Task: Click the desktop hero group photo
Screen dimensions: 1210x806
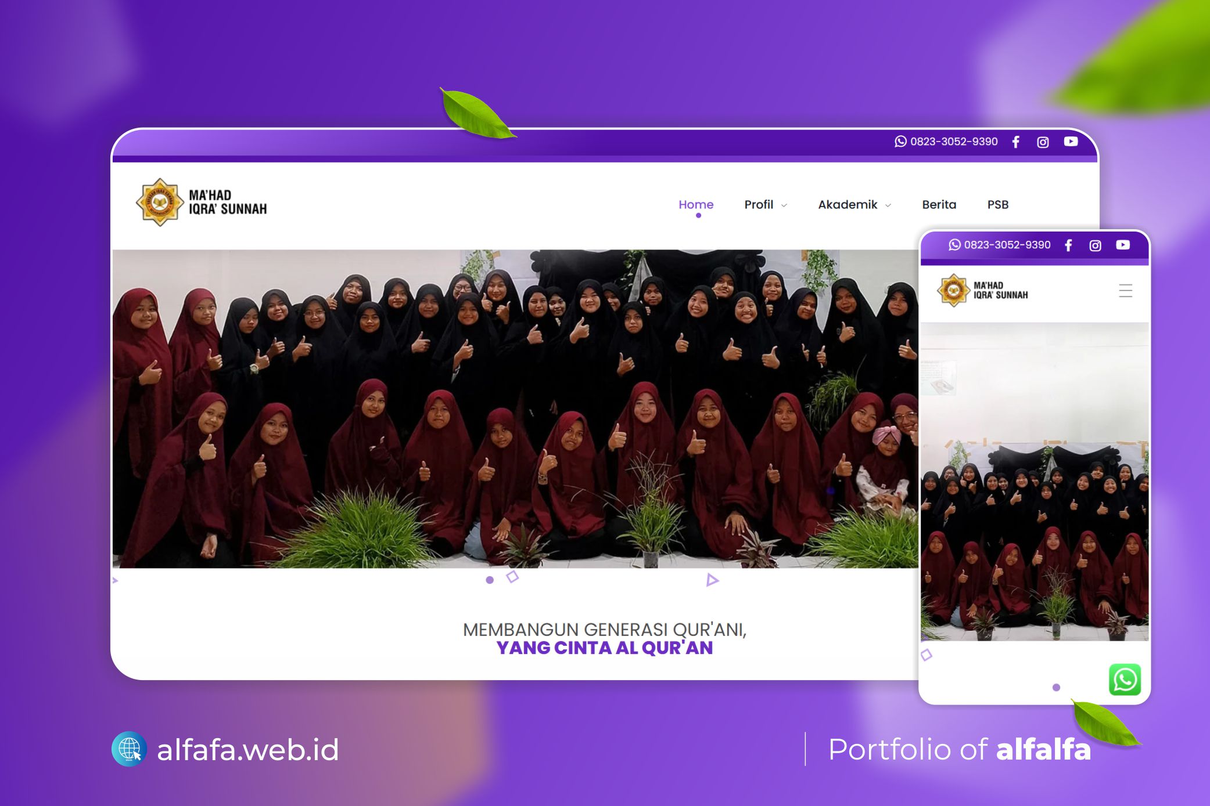Action: coord(514,409)
